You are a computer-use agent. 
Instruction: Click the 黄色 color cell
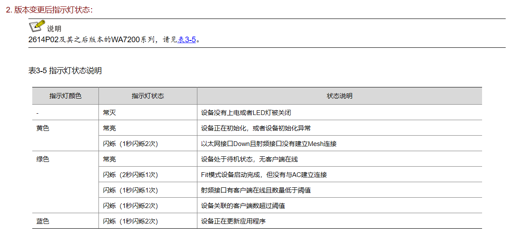(43, 128)
